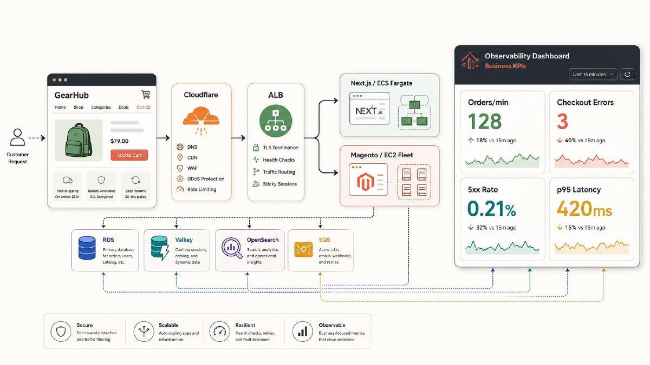Screen dimensions: 650x365
Task: Click the p95 Latency value 420ms
Action: click(584, 209)
